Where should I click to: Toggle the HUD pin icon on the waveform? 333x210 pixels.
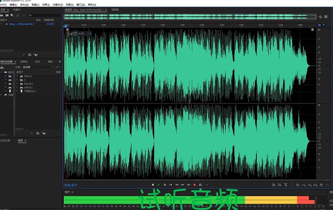click(90, 34)
